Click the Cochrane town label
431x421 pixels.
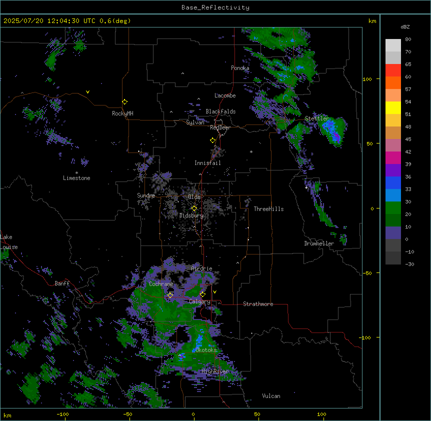(161, 284)
